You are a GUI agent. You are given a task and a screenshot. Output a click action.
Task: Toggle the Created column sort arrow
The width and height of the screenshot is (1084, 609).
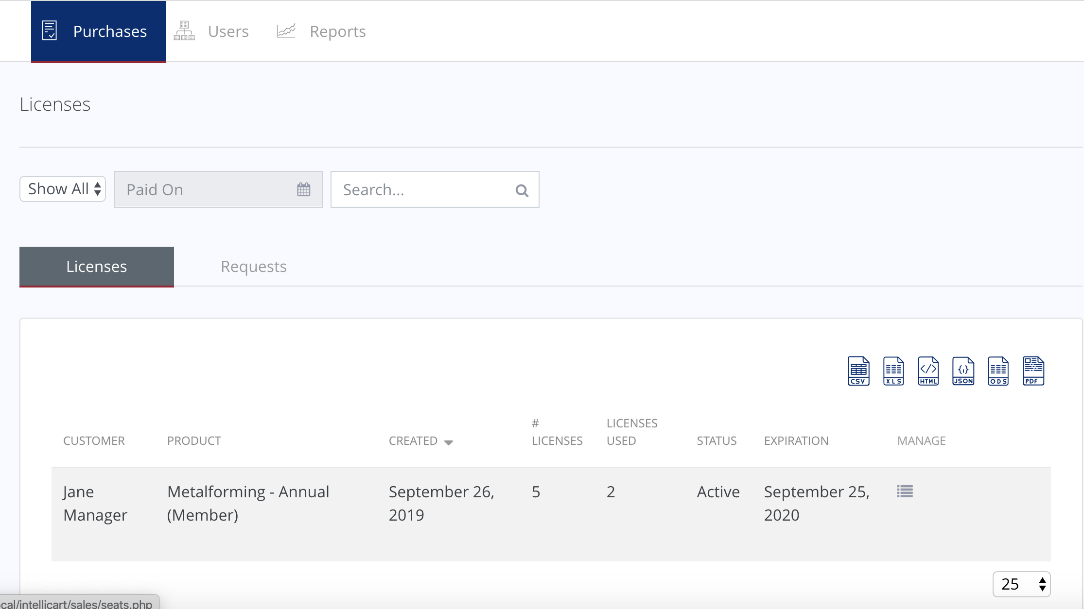(x=448, y=442)
